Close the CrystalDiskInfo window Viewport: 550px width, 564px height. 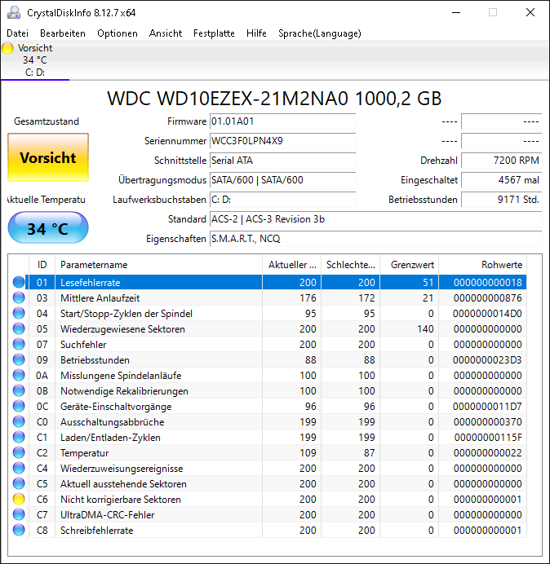(x=530, y=12)
